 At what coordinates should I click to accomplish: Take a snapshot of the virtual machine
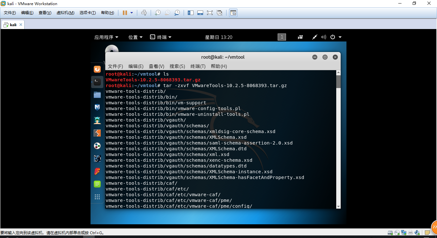coord(158,13)
